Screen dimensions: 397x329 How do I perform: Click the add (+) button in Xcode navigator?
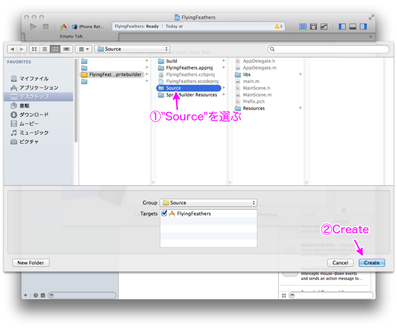pyautogui.click(x=25, y=295)
